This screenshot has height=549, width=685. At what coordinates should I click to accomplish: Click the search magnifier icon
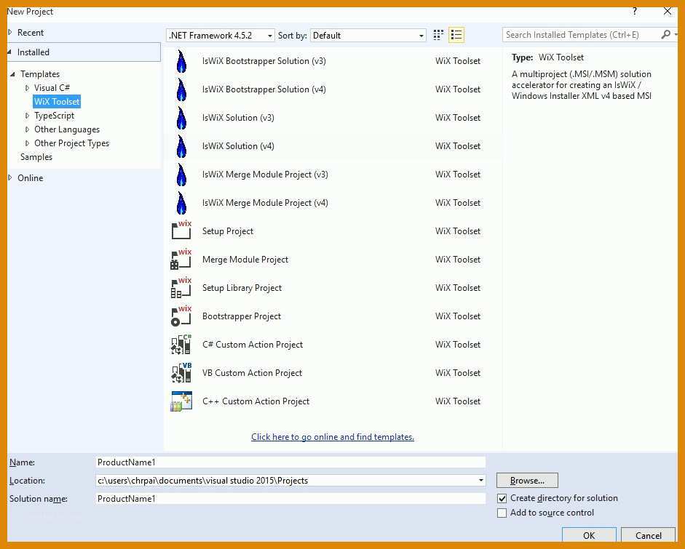point(666,34)
